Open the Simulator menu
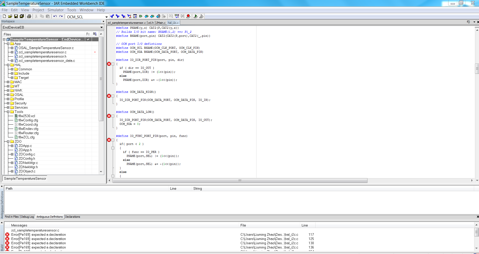The width and height of the screenshot is (479, 254). click(55, 10)
